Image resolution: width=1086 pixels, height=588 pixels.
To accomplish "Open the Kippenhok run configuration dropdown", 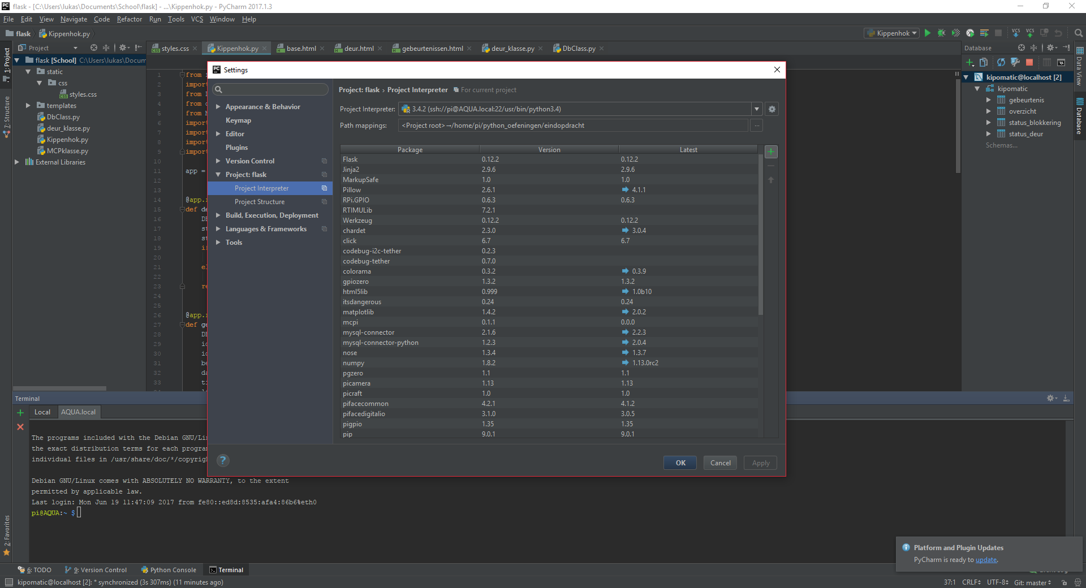I will (x=892, y=33).
